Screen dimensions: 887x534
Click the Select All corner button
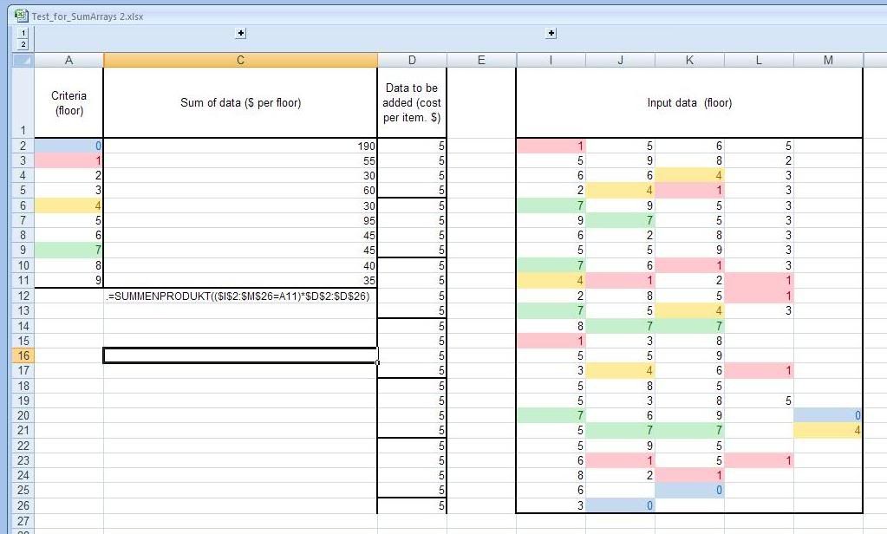click(x=23, y=60)
